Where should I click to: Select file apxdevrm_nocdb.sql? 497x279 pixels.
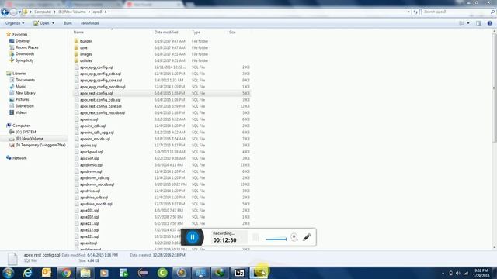(97, 184)
